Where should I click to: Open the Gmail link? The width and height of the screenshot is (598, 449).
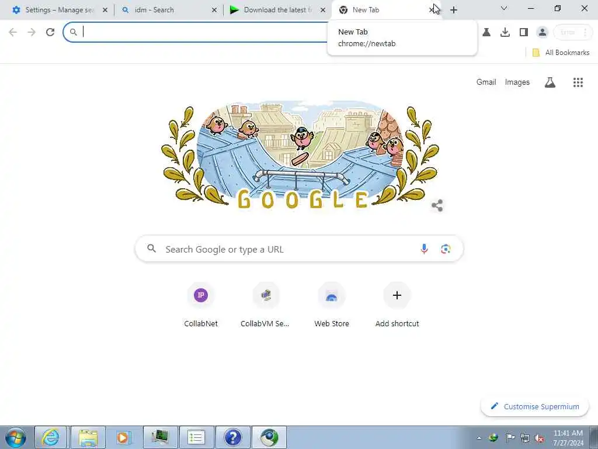[486, 82]
